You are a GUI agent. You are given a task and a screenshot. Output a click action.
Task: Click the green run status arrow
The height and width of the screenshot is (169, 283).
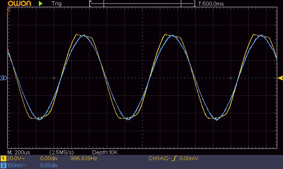coord(41,4)
